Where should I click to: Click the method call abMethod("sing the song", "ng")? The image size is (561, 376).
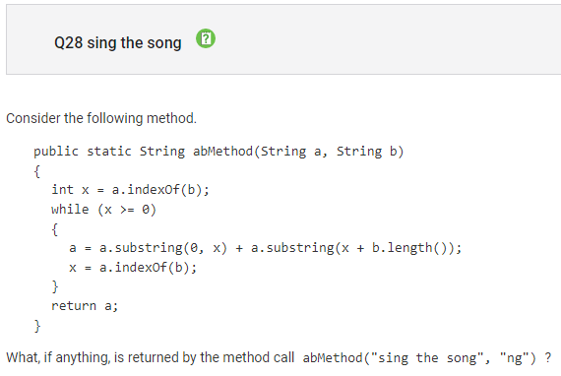(419, 357)
